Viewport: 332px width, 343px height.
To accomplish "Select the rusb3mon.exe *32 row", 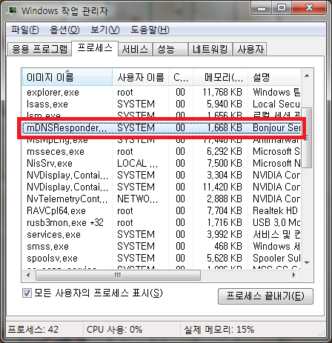I will 162,223.
